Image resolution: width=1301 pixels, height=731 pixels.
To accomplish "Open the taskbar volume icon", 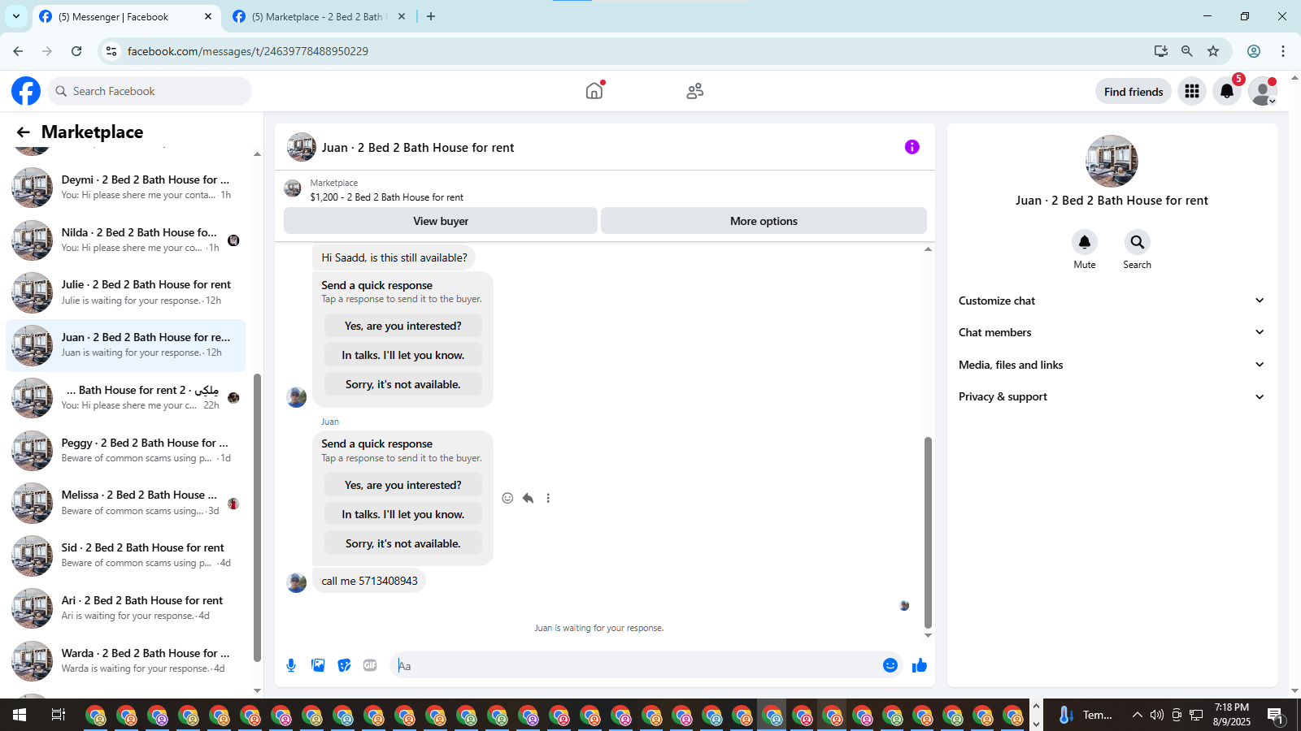I will [1156, 715].
